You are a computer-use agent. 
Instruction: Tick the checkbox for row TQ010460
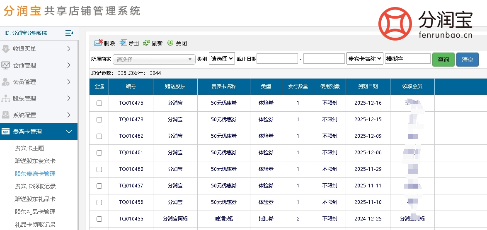tap(99, 170)
